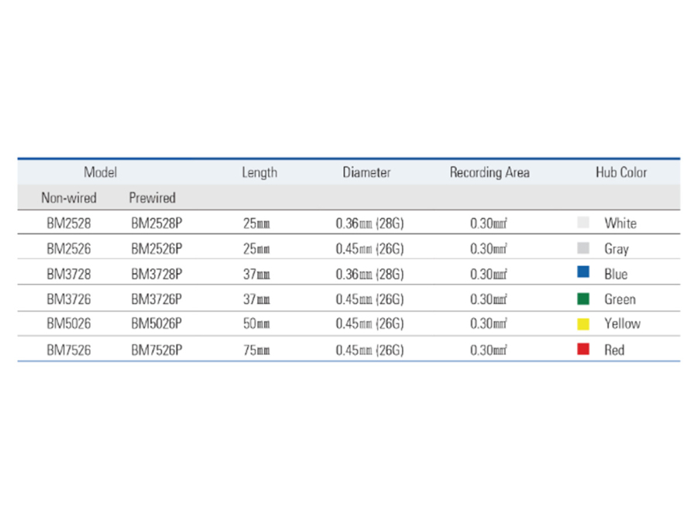Select model cell BM3726
Viewport: 697px width, 522px height.
click(69, 299)
